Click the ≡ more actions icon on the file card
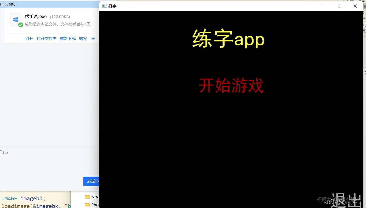 point(93,38)
